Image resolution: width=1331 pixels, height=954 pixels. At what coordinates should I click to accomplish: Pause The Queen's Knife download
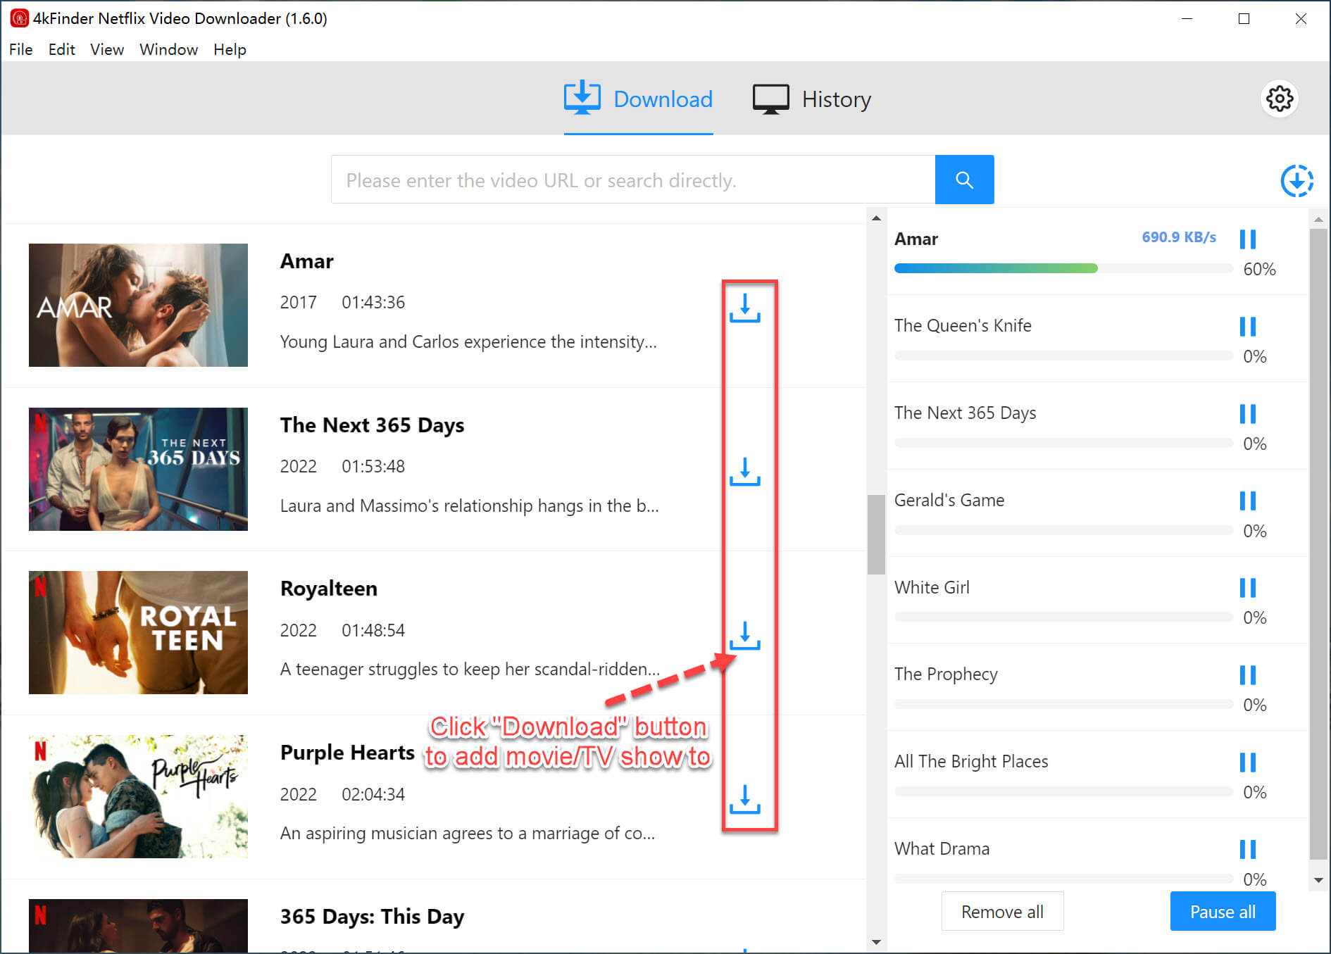(1247, 327)
